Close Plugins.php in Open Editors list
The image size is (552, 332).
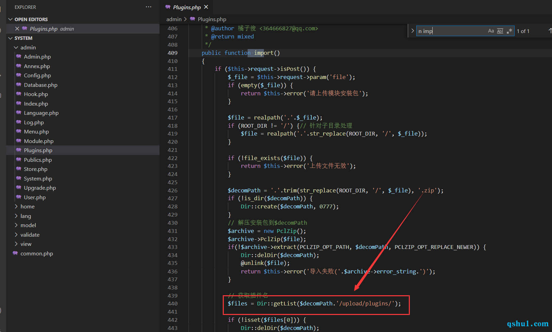[17, 29]
